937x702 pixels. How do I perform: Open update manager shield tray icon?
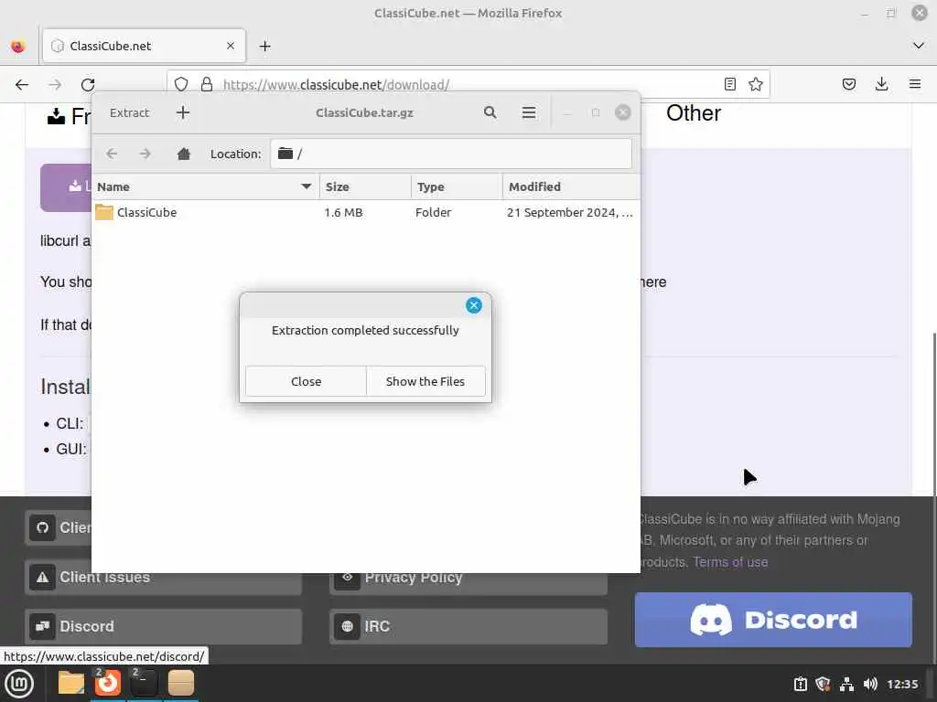824,684
